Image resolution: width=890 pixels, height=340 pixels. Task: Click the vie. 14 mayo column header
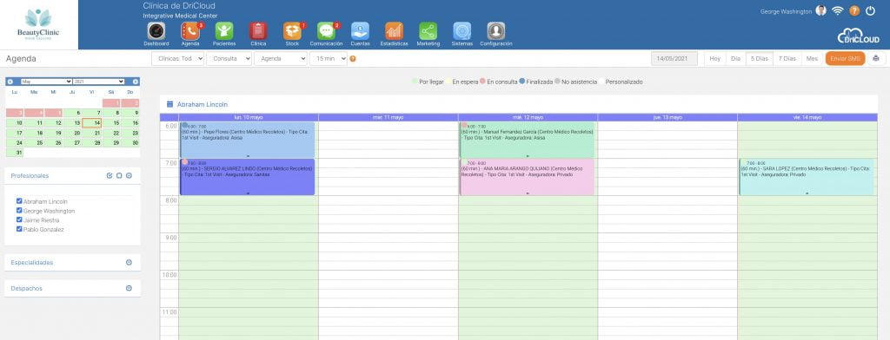click(807, 117)
